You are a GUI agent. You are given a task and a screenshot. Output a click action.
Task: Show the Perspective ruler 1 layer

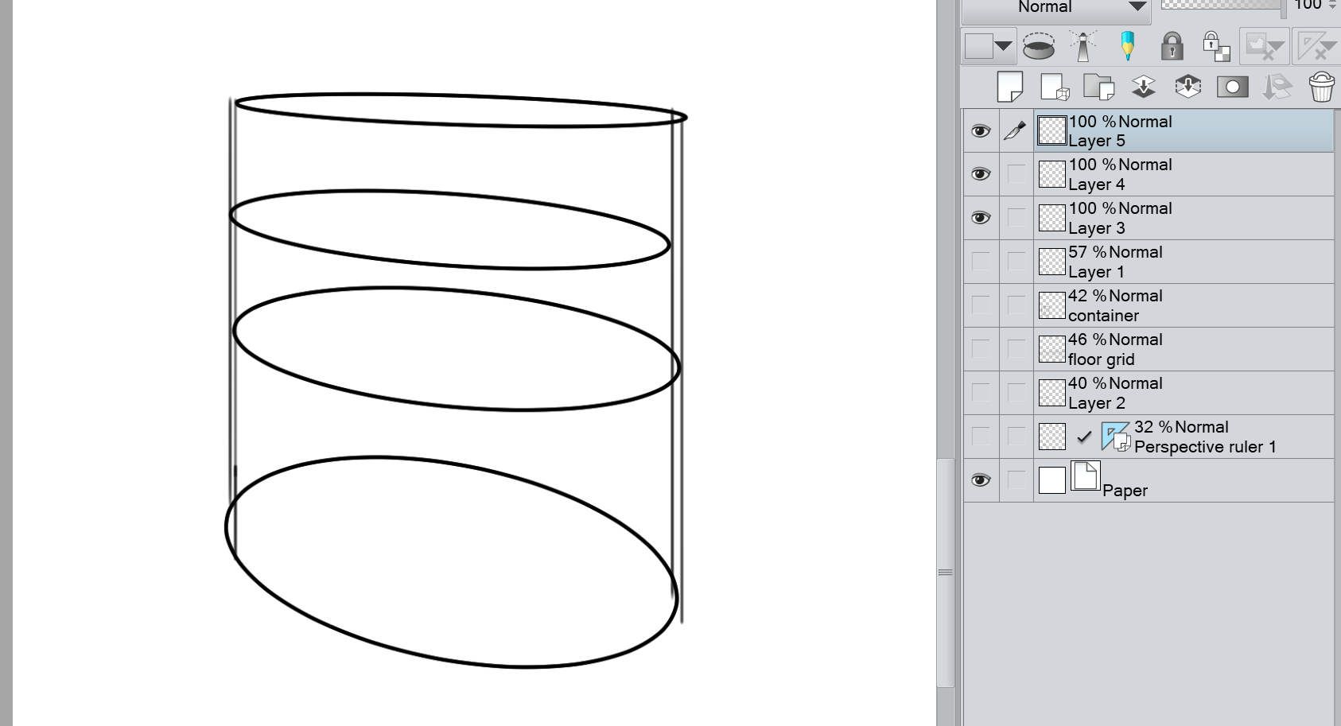point(981,437)
